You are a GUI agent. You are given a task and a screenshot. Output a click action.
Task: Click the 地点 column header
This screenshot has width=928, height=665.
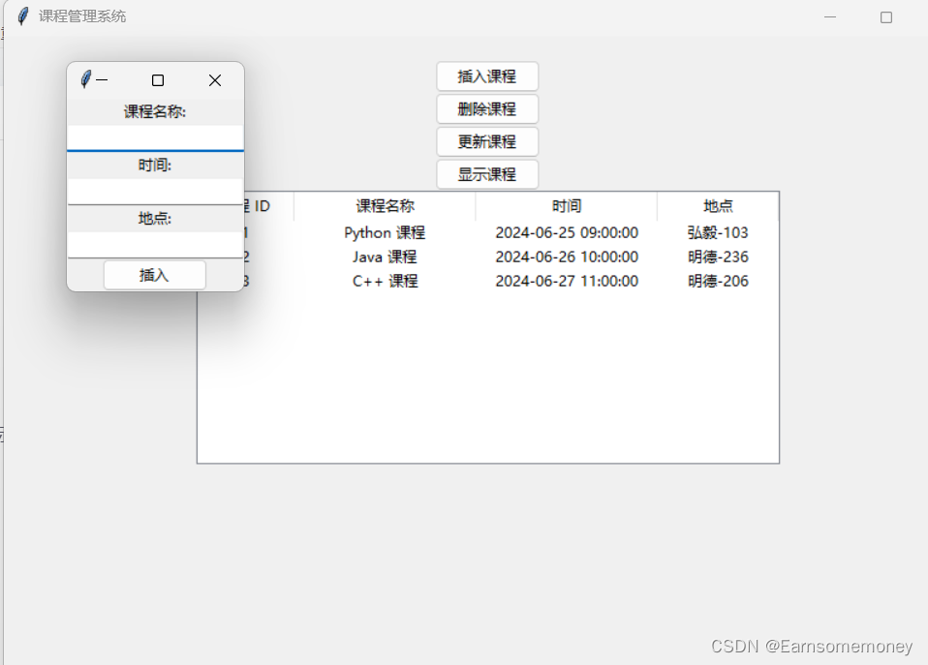coord(718,205)
